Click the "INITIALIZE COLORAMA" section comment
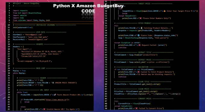This screenshot has height=112, width=205. [x=44, y=25]
